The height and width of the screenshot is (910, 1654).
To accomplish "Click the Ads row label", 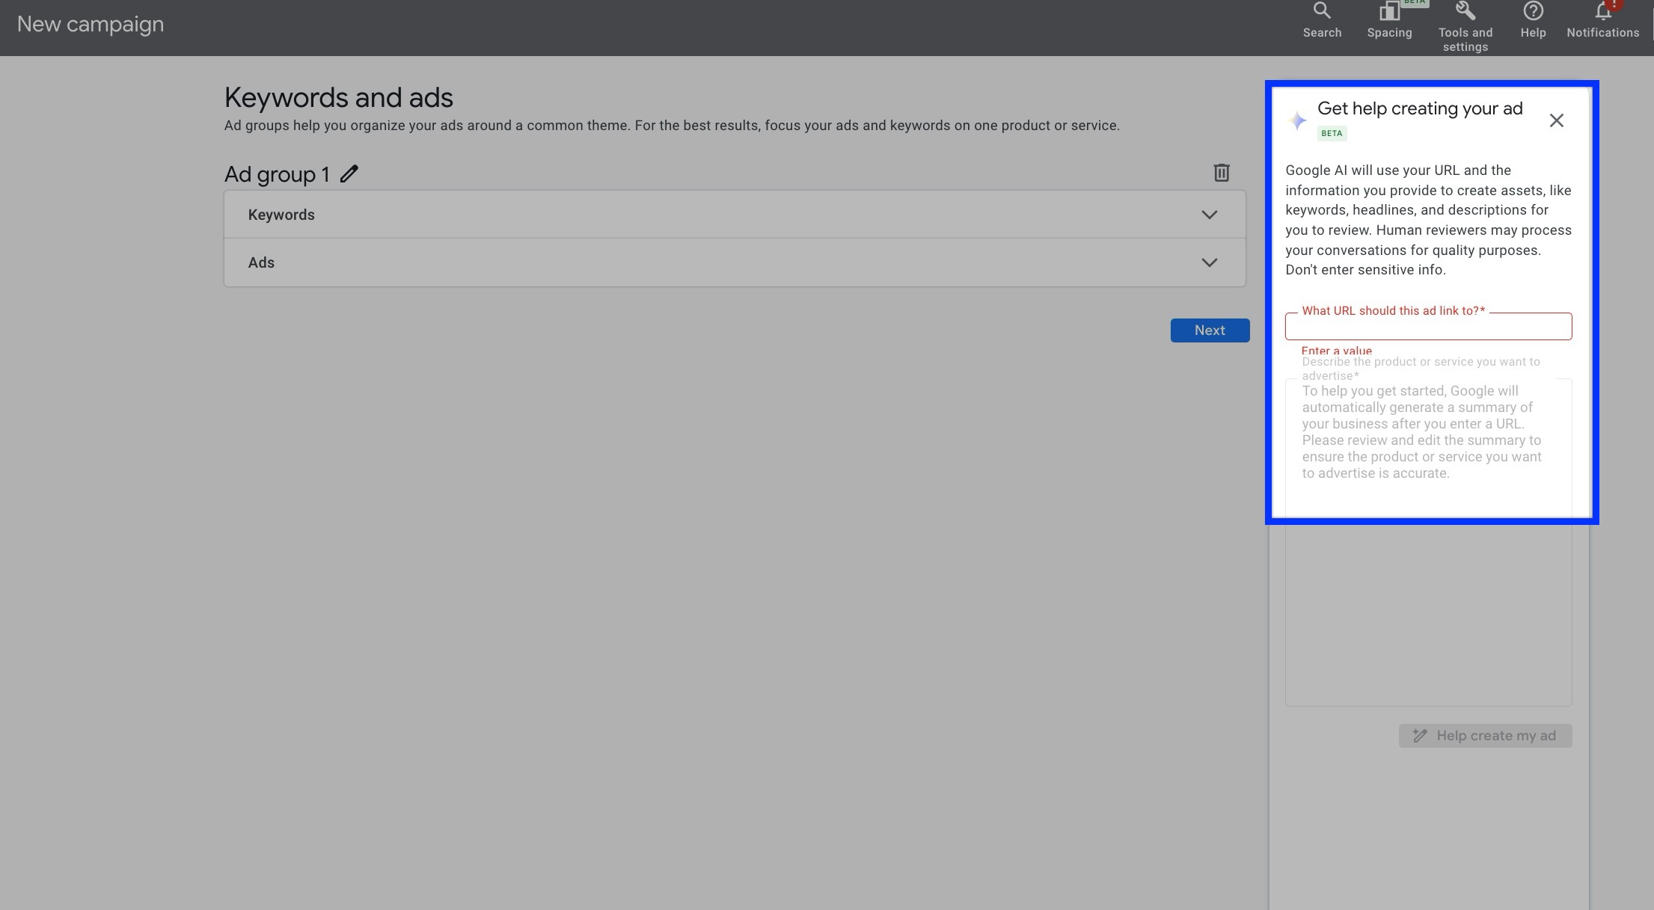I will pos(261,262).
